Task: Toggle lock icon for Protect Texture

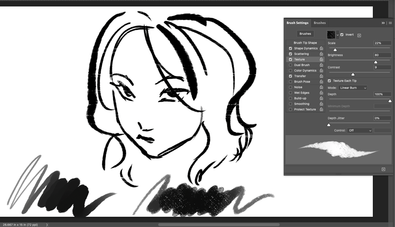Action: (321, 109)
